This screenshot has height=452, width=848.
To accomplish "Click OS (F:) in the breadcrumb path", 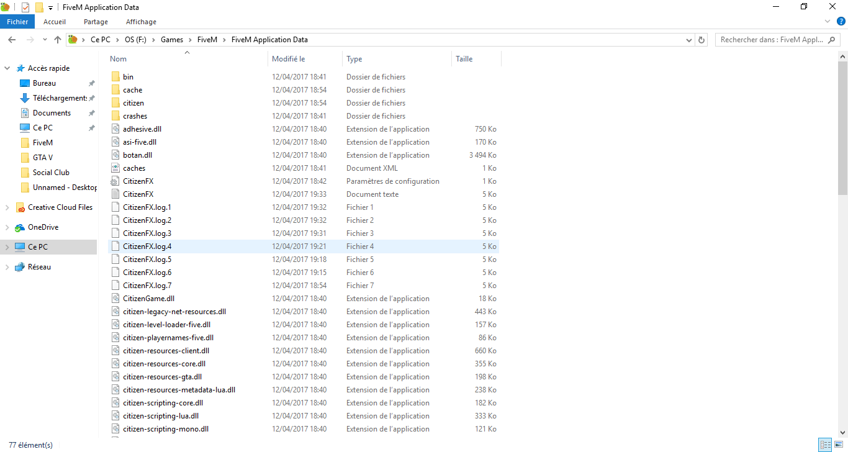I will 136,40.
